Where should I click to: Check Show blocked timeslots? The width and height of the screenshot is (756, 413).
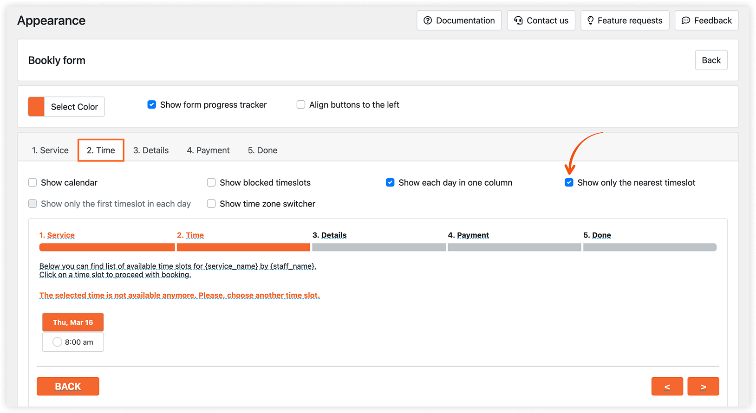click(x=211, y=182)
